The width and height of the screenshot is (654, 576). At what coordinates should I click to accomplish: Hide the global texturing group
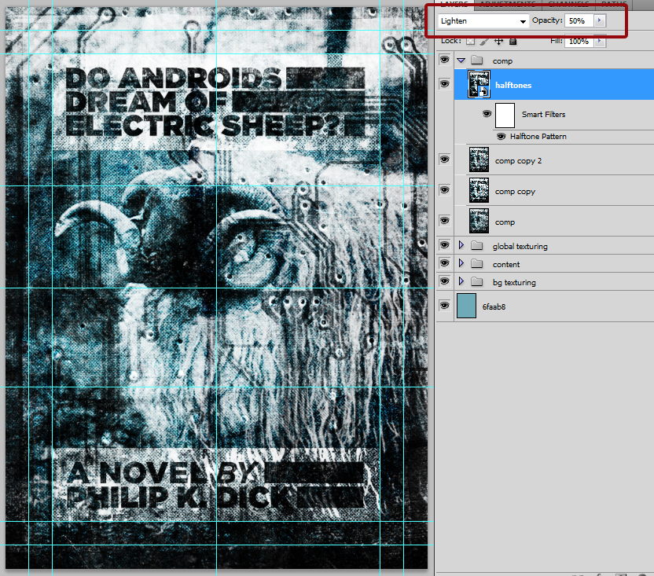(x=445, y=245)
